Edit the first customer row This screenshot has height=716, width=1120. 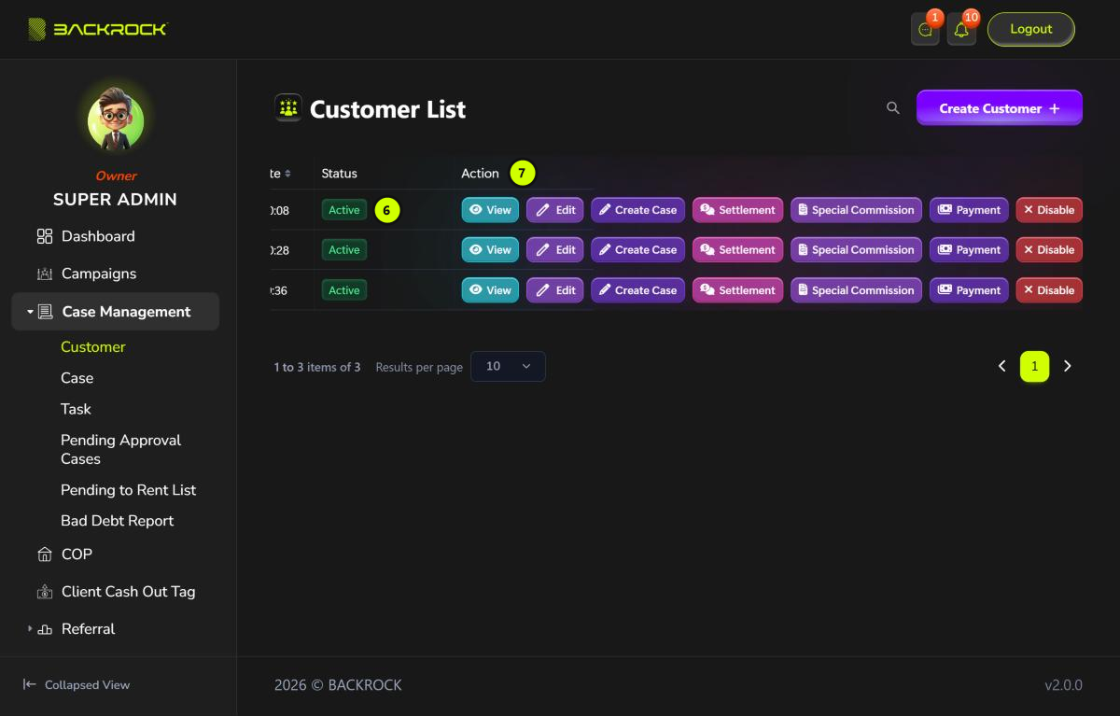coord(555,210)
